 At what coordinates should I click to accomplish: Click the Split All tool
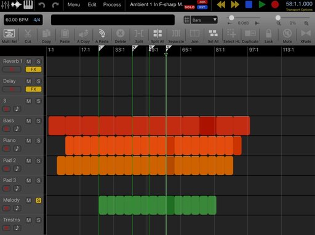click(x=157, y=36)
